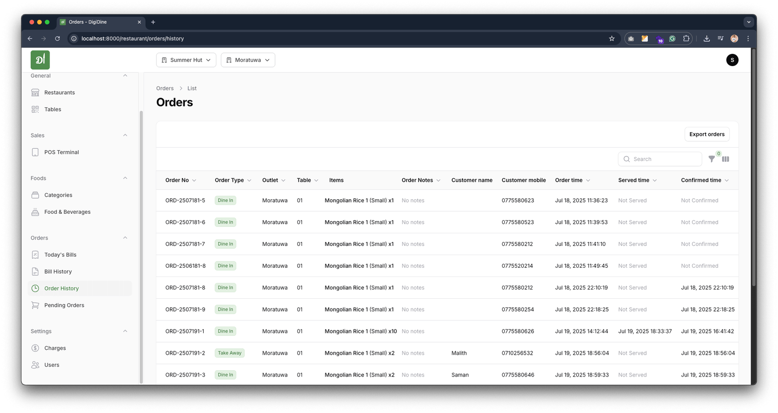Sort by Confirmed time column
This screenshot has height=413, width=778.
pyautogui.click(x=705, y=180)
